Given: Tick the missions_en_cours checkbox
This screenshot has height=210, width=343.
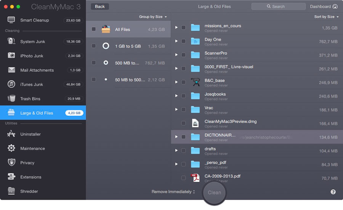Looking at the screenshot, I should tap(184, 27).
